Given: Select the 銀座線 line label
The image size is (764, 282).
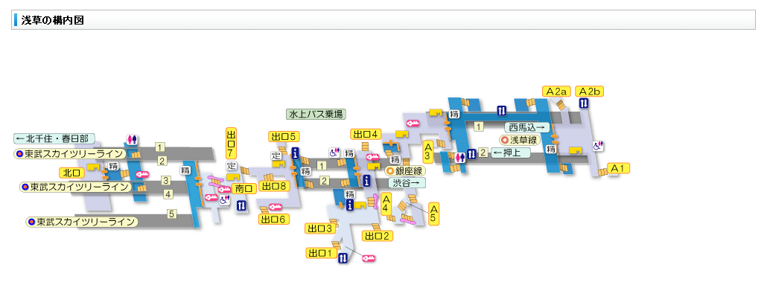Looking at the screenshot, I should tap(405, 171).
